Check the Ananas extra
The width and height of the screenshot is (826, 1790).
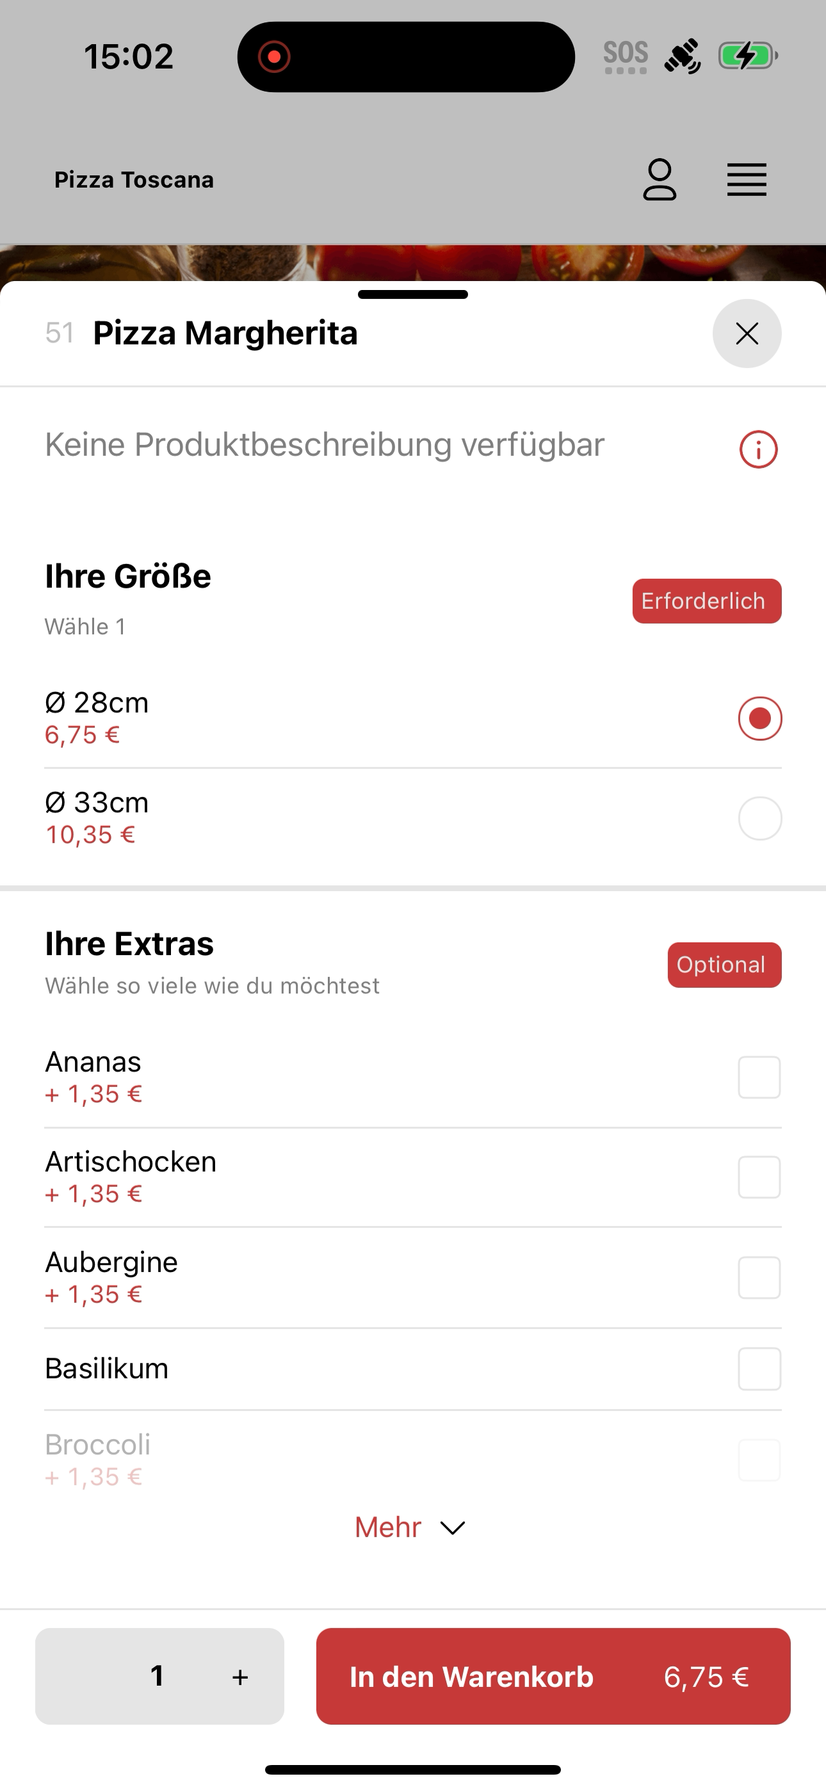point(759,1077)
